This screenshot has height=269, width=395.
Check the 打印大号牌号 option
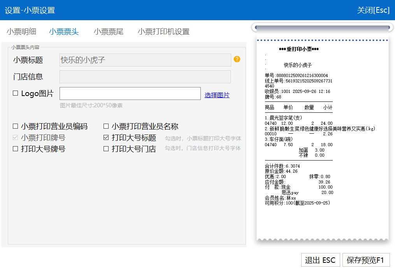pyautogui.click(x=16, y=149)
